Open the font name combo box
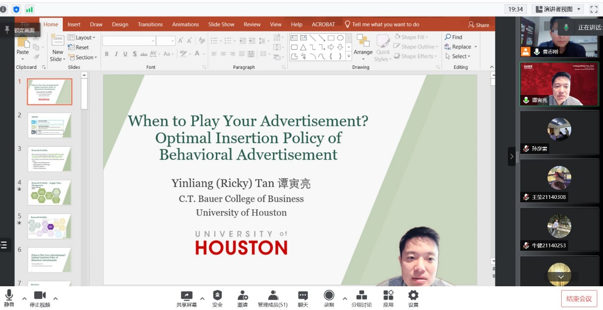This screenshot has width=603, height=310. (129, 41)
